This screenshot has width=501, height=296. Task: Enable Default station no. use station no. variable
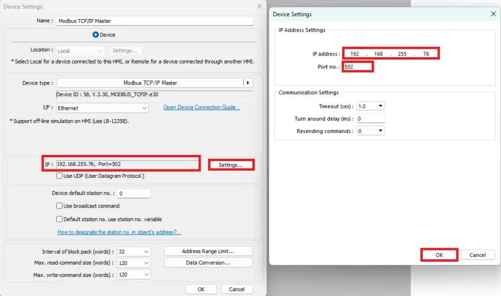coord(60,219)
